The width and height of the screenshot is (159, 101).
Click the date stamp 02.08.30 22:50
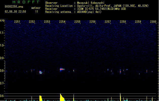15,12
